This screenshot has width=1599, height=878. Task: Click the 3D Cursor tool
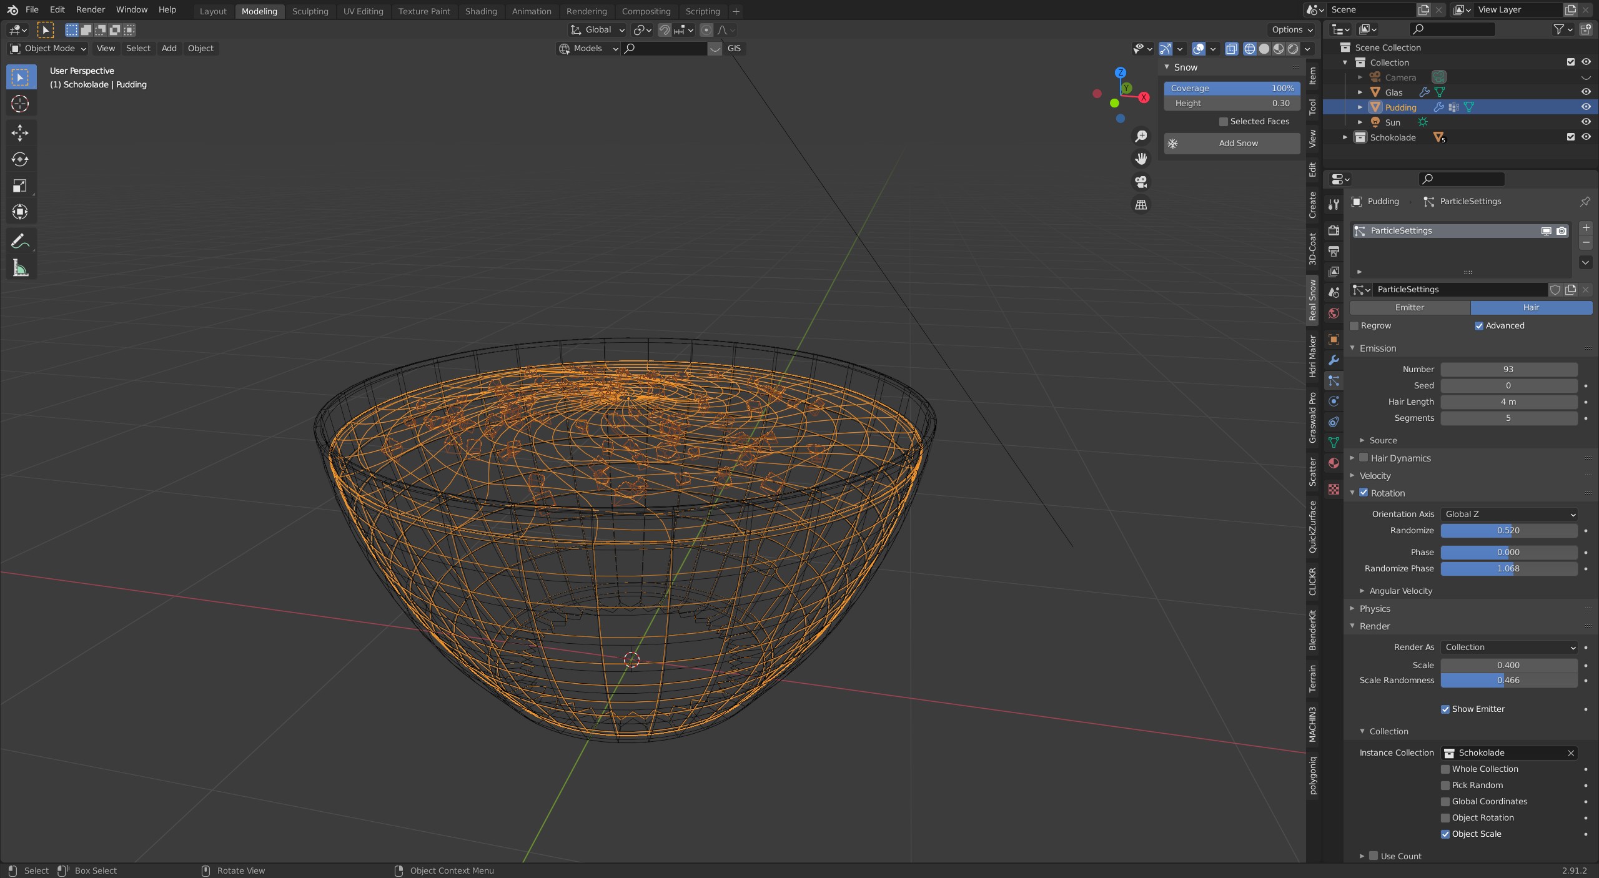click(20, 104)
